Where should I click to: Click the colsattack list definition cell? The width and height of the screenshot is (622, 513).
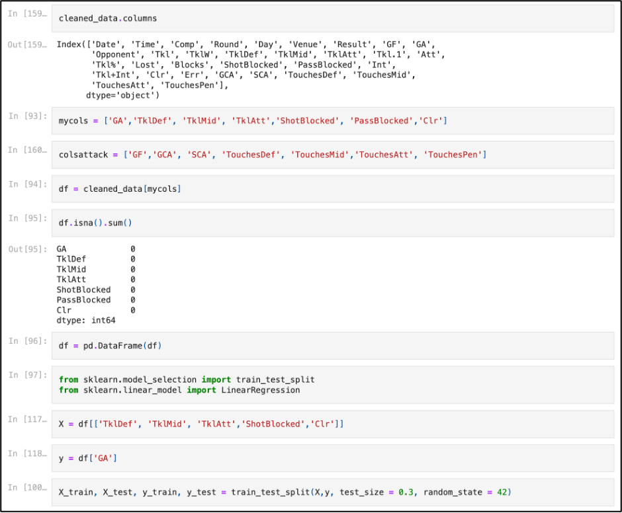coord(331,155)
